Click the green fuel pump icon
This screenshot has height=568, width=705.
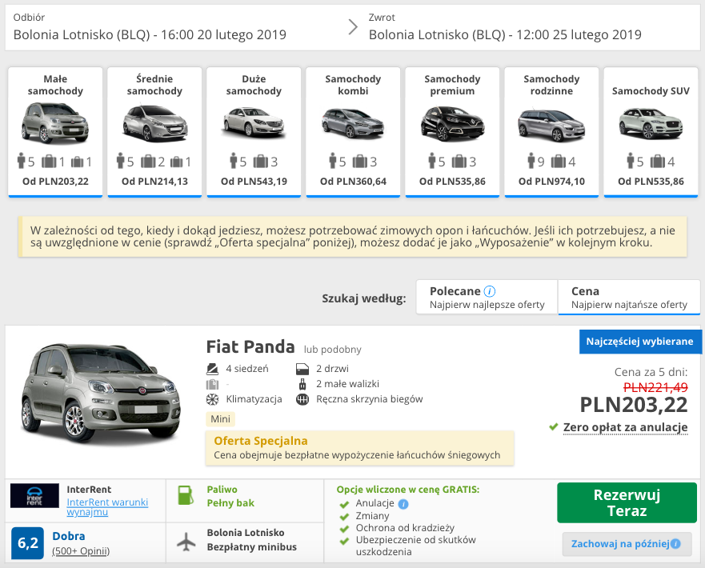point(185,495)
